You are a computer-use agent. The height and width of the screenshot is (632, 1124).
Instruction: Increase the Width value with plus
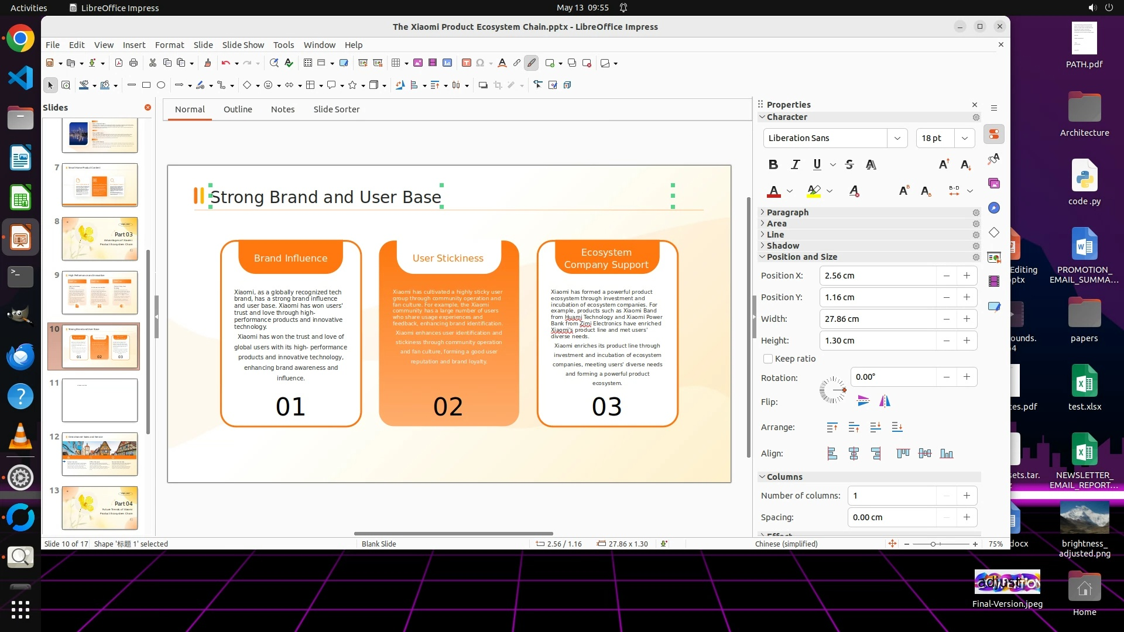[967, 319]
